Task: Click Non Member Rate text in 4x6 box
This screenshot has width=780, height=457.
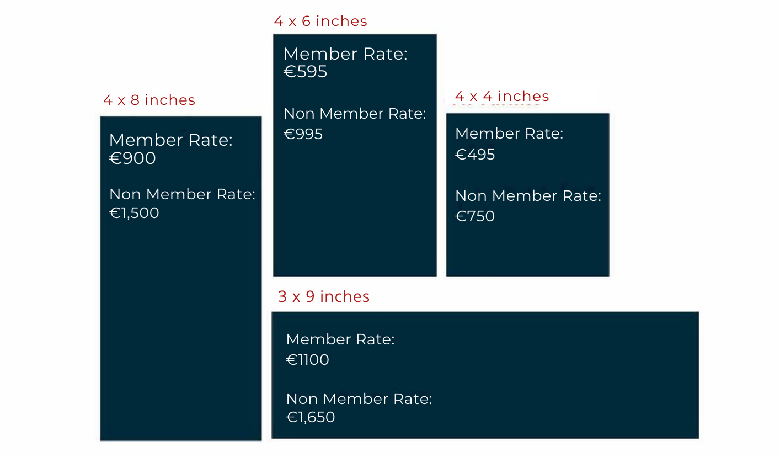Action: point(354,114)
